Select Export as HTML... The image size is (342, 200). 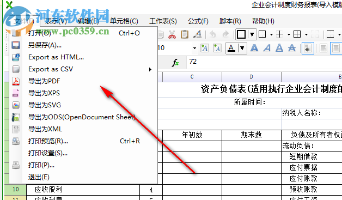[83, 57]
